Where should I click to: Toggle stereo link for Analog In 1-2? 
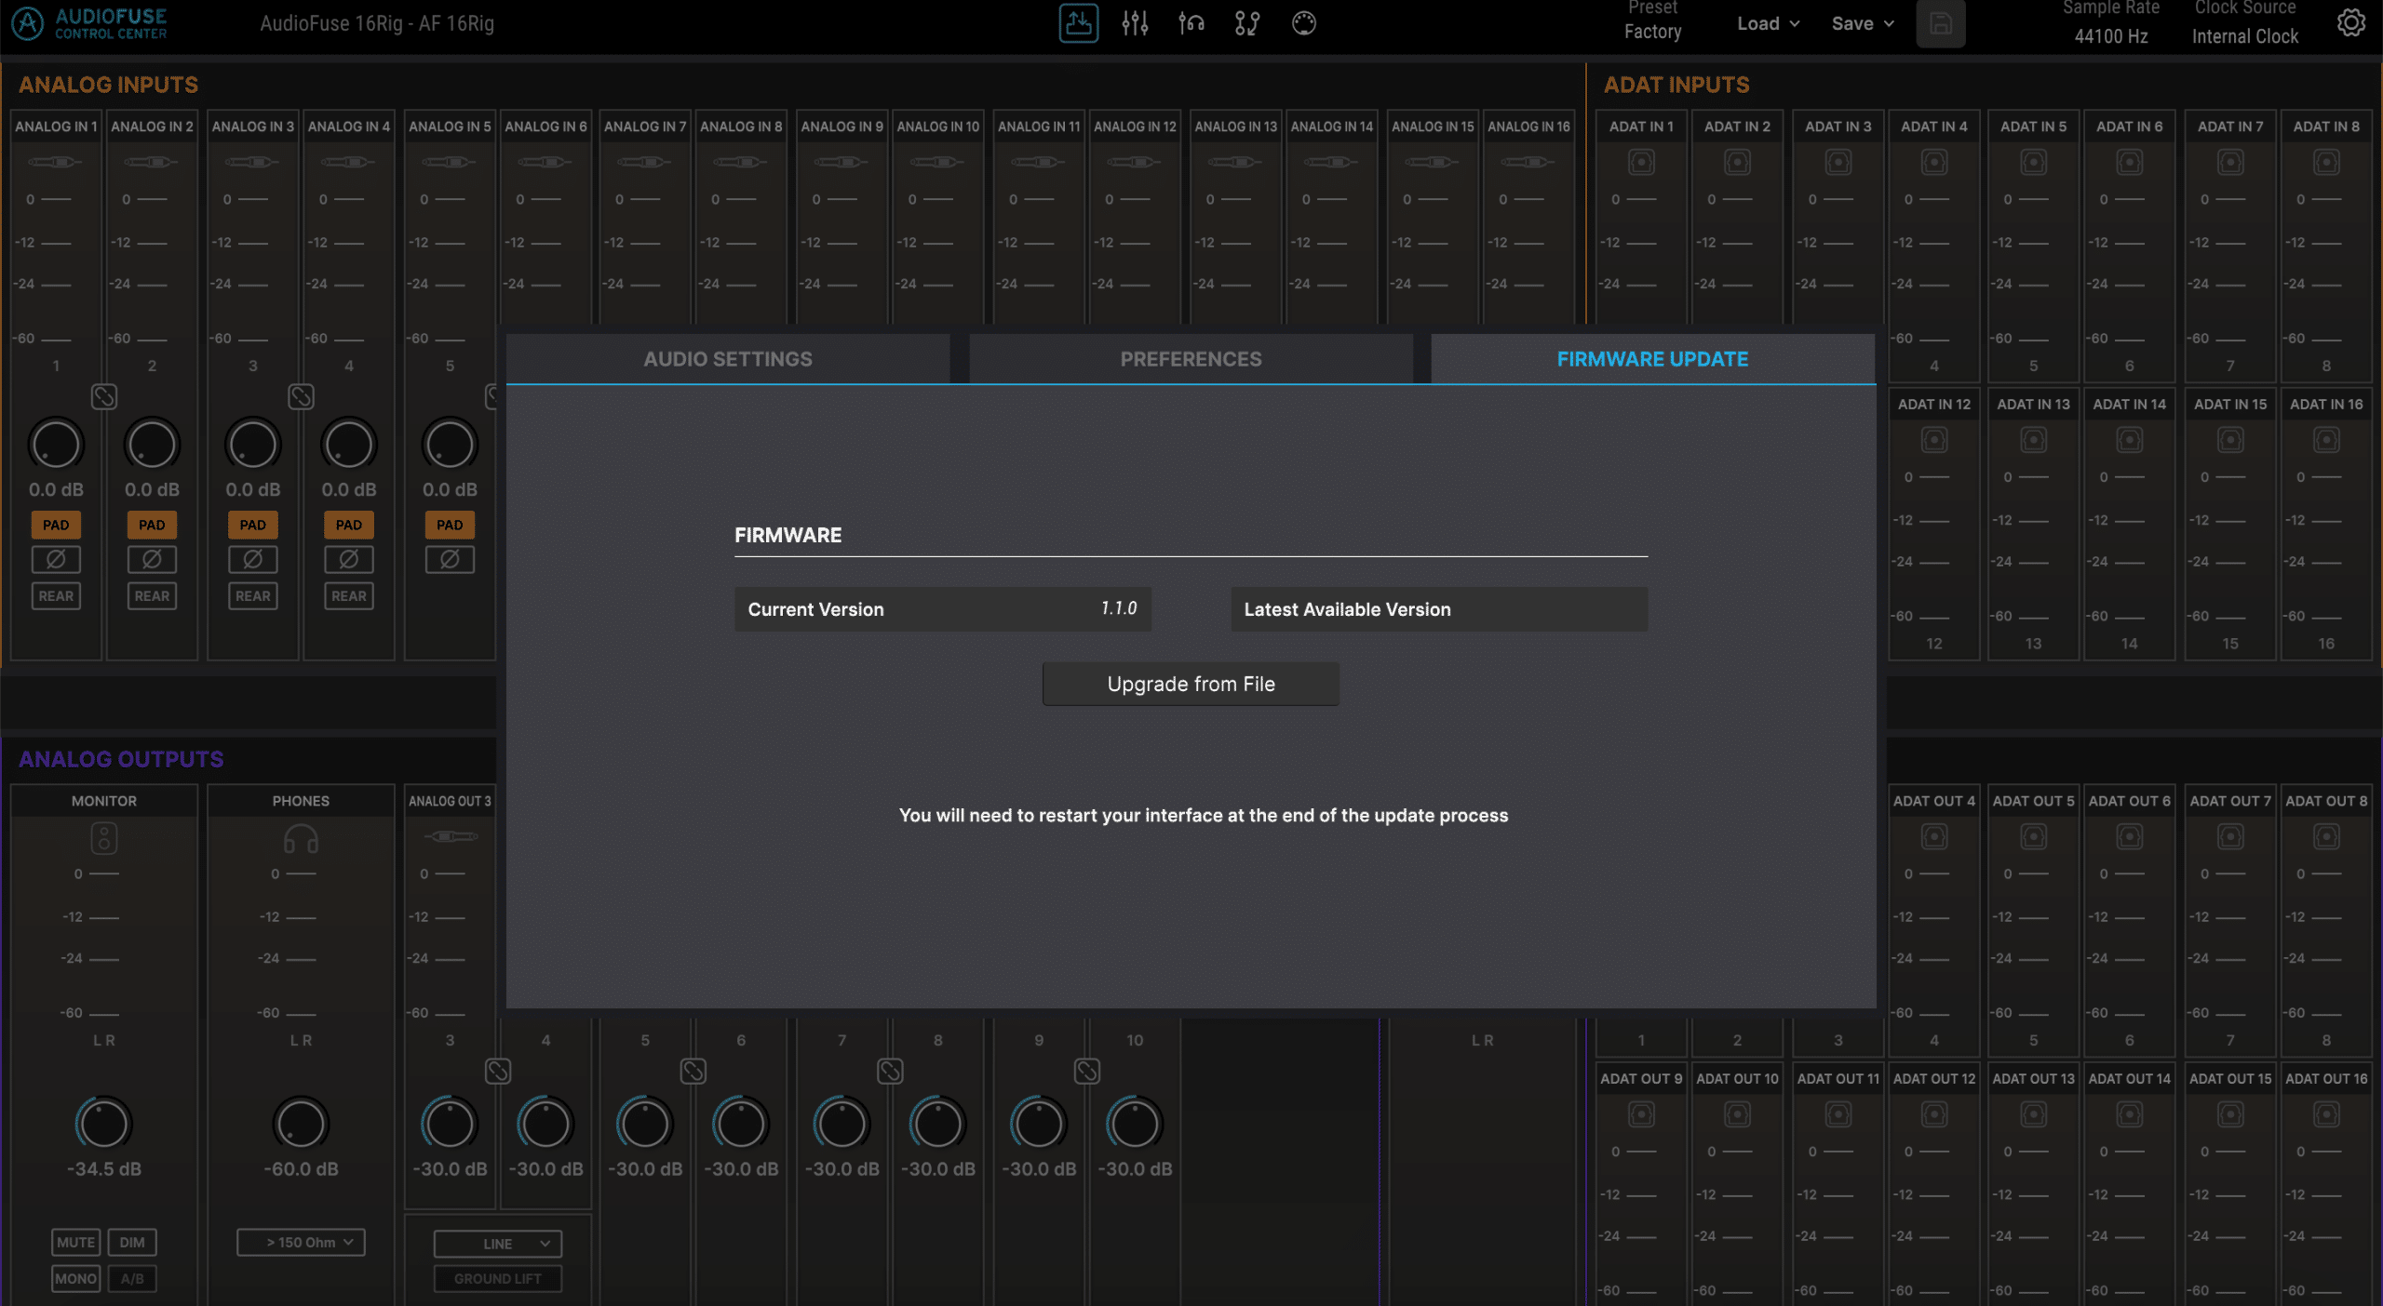[x=104, y=397]
